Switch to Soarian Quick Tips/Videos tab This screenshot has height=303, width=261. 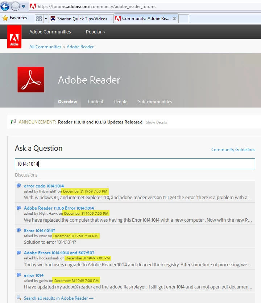click(x=81, y=19)
